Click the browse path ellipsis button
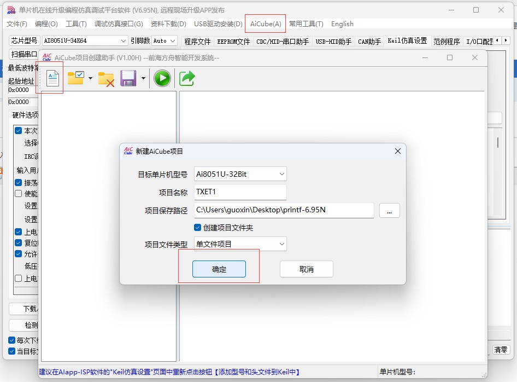Viewport: 517px width, 382px height. pos(390,210)
